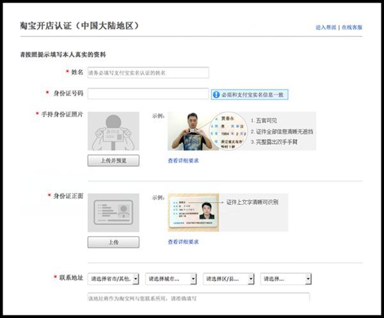Screen dimensions: 384x318
Task: Click the 身份证正面 field label
Action: [68, 196]
